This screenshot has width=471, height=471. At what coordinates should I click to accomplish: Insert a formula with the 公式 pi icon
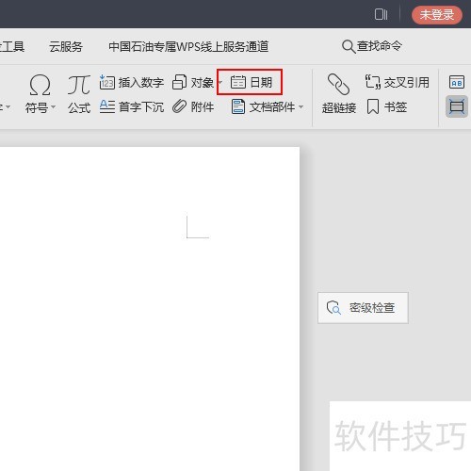coord(79,85)
